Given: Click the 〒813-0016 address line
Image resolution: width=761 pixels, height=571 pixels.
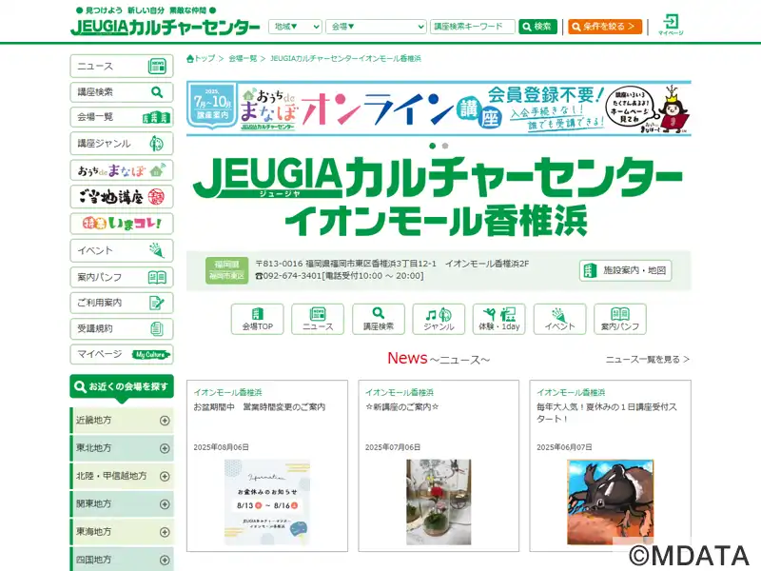Looking at the screenshot, I should [392, 264].
